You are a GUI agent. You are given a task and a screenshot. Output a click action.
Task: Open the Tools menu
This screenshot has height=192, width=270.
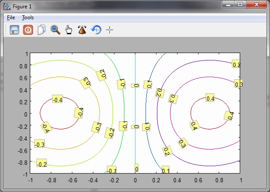(28, 18)
